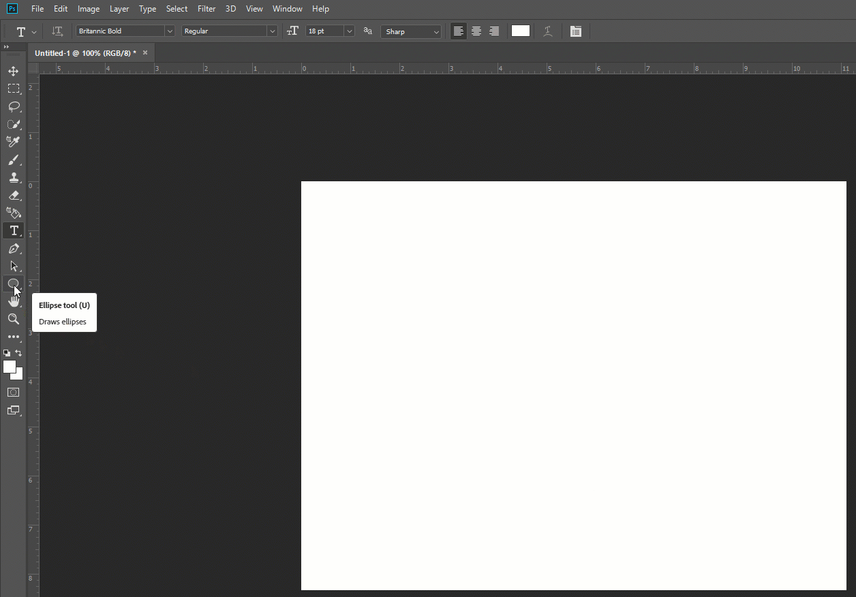This screenshot has width=856, height=597.
Task: Close the Untitled-1 document tab
Action: pos(145,52)
